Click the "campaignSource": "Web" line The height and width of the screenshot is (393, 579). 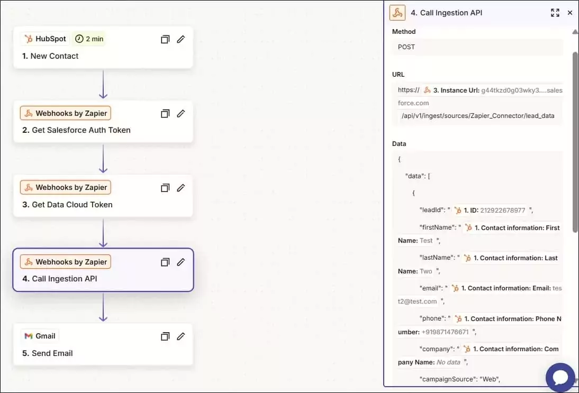tap(460, 379)
